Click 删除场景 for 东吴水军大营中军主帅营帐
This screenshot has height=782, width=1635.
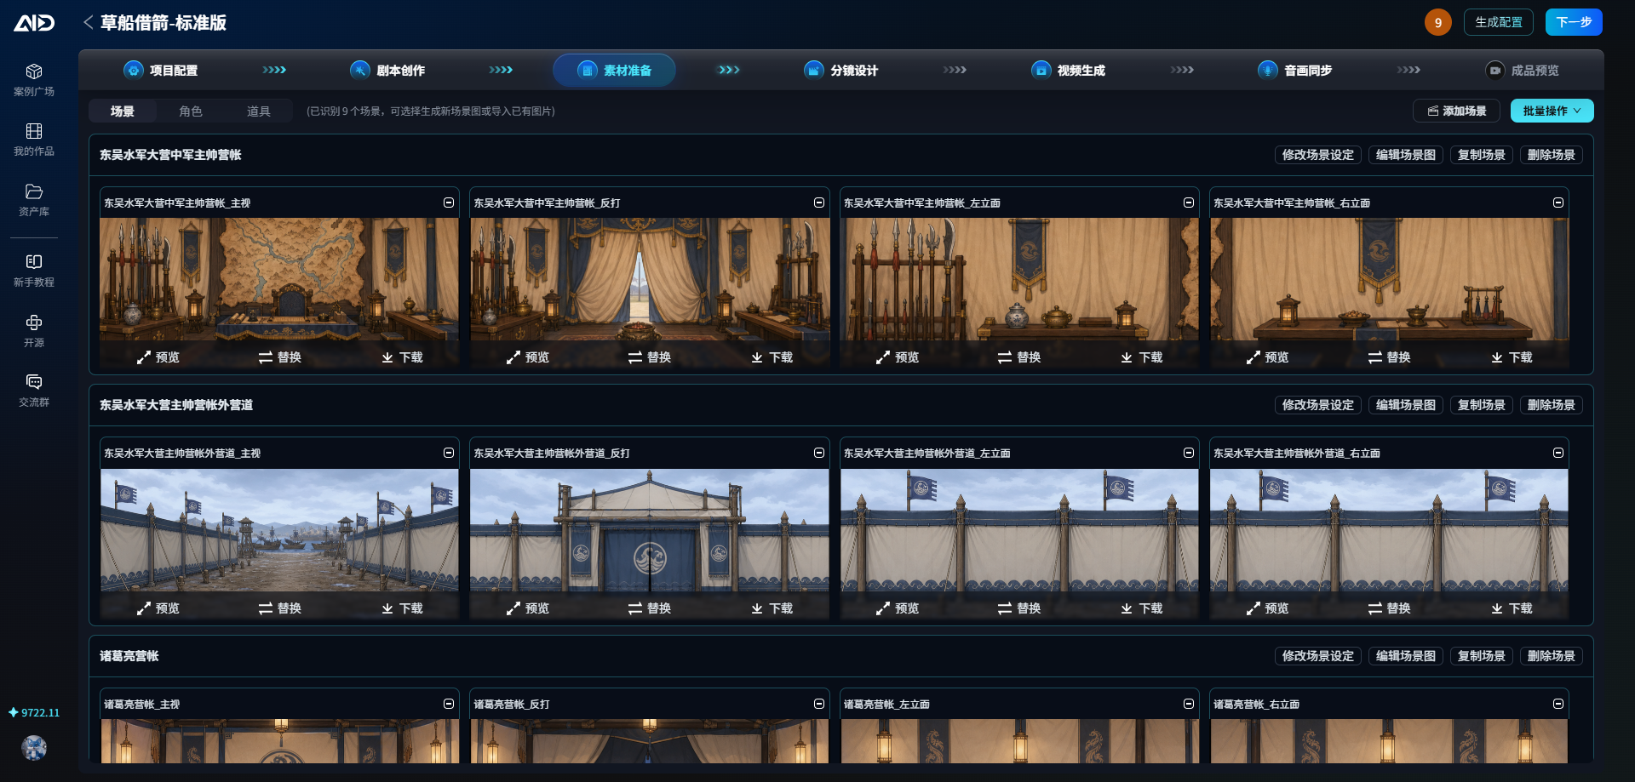pos(1552,155)
